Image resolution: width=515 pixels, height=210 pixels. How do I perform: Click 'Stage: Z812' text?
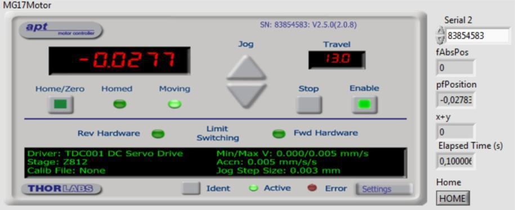57,162
